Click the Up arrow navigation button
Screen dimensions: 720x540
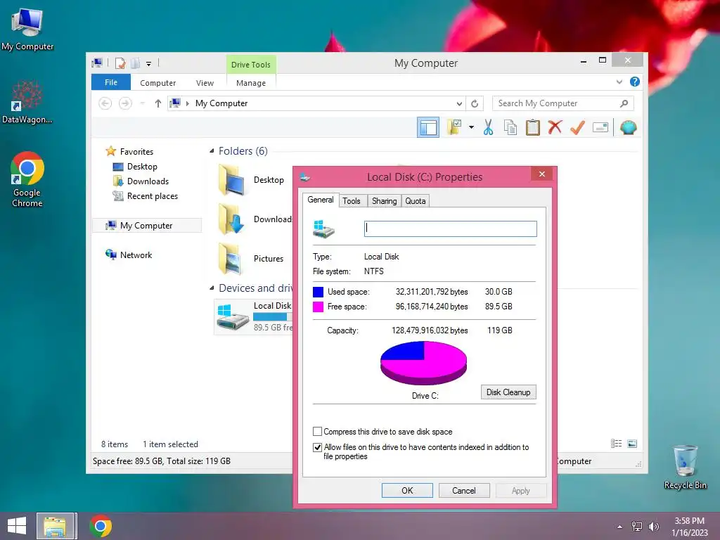coord(158,103)
